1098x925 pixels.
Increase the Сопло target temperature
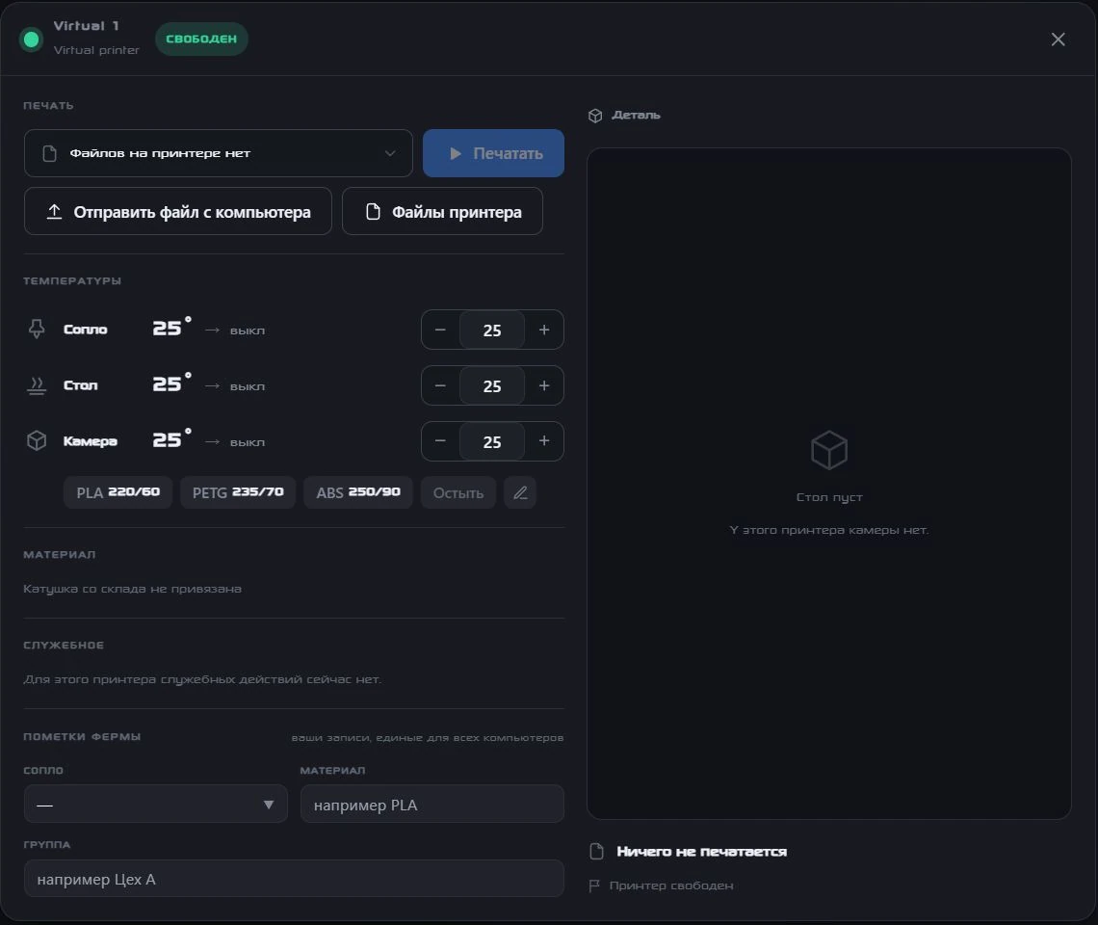(544, 330)
